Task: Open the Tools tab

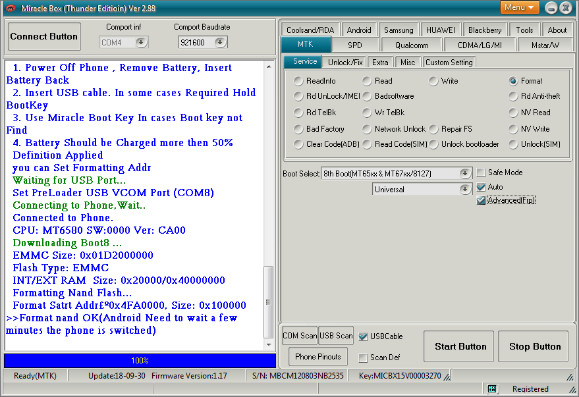Action: pos(524,30)
